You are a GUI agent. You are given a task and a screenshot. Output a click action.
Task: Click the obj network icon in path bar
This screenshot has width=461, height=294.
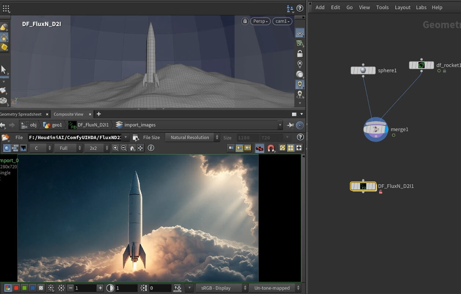tap(25, 125)
